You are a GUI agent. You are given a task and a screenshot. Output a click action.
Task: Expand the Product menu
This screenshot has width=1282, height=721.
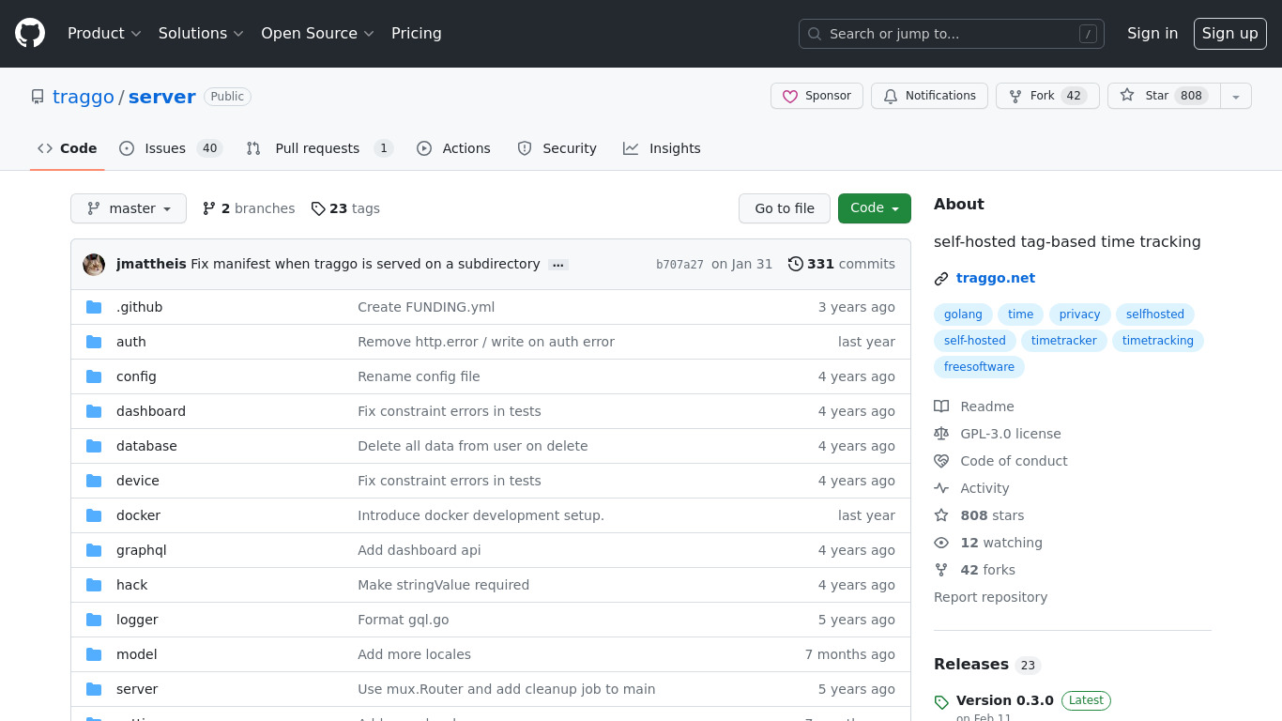104,34
